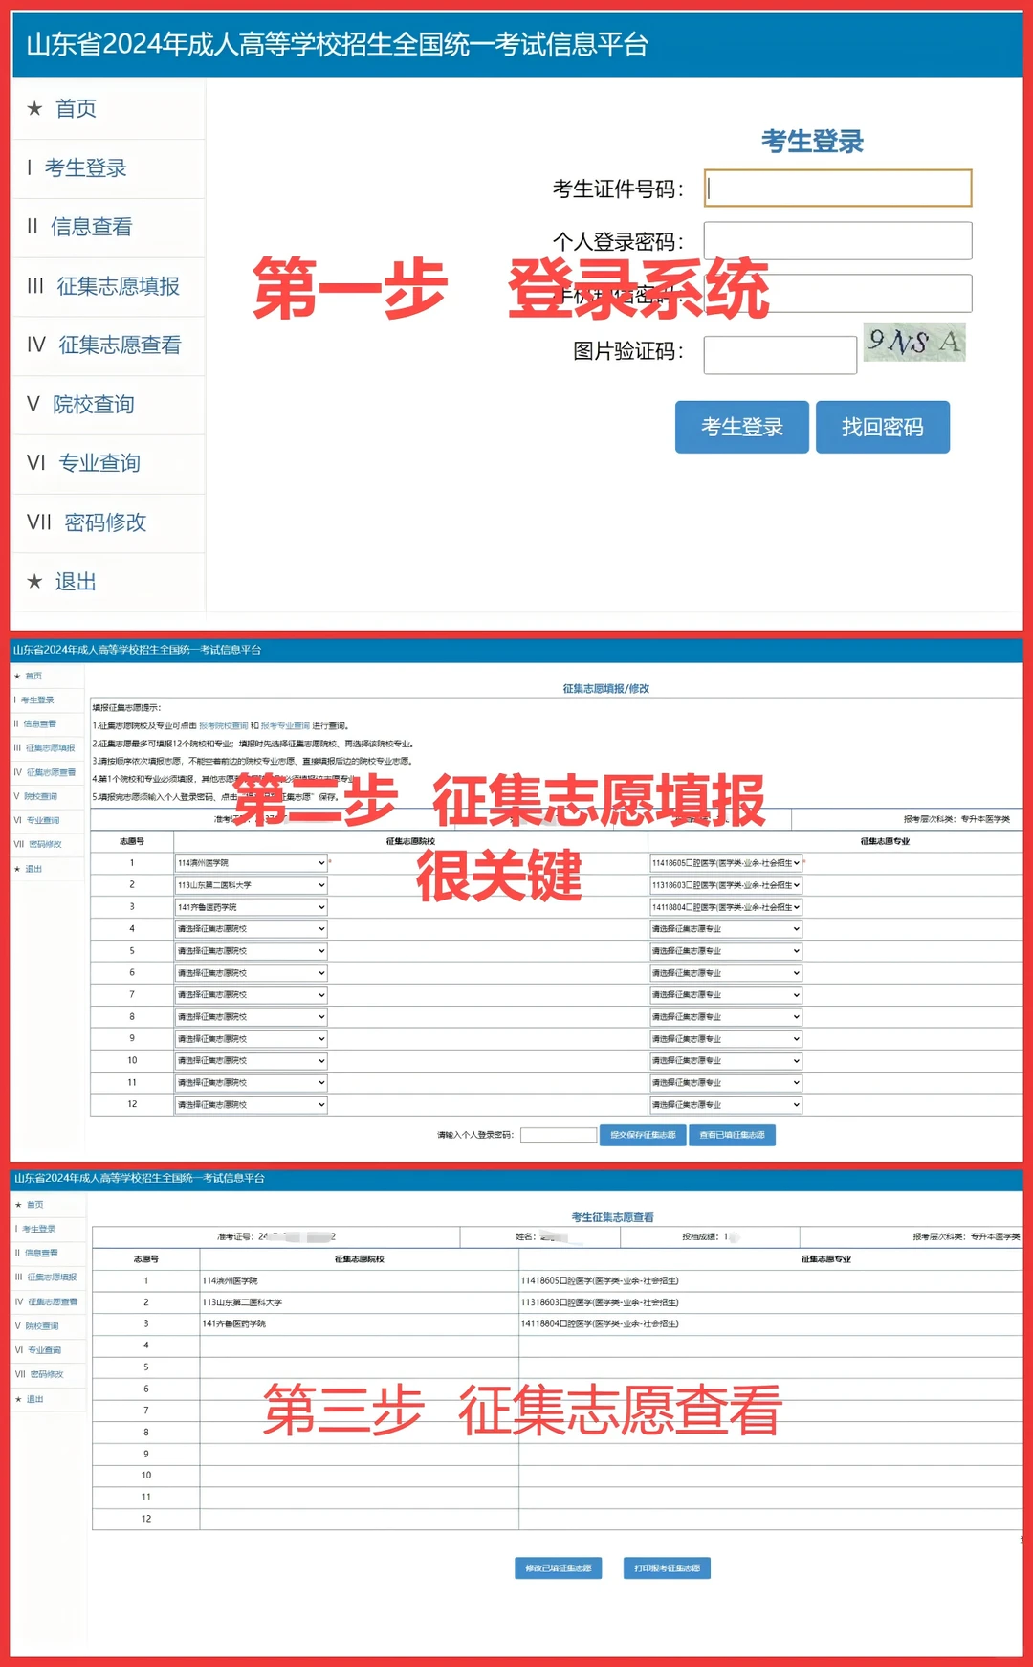Open 信息查看 in the login page sidebar
The width and height of the screenshot is (1033, 1667).
tap(91, 227)
